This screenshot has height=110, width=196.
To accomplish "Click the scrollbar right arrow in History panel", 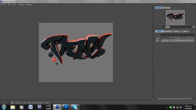I will click(x=193, y=99).
